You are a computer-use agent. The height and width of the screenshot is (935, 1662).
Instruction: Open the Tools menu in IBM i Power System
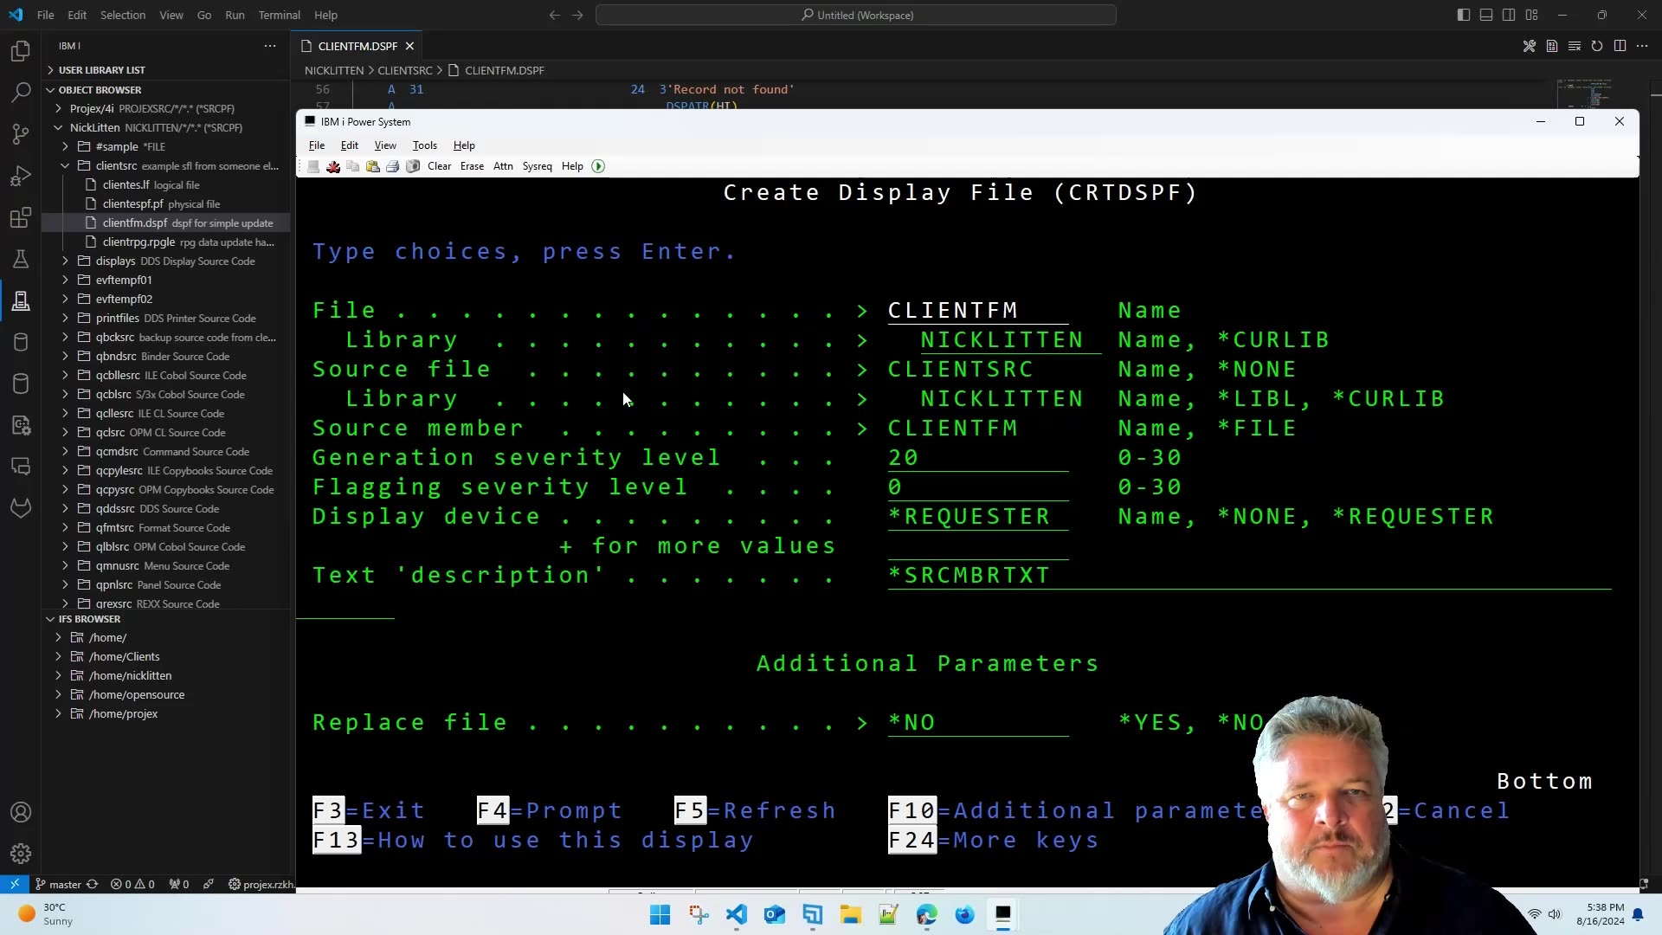coord(423,145)
